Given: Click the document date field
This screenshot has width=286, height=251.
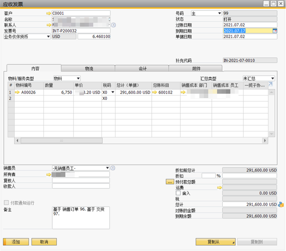Looking at the screenshot, I should click(250, 37).
